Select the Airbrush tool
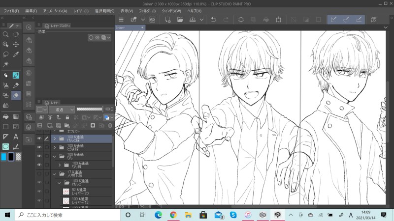 pyautogui.click(x=5, y=85)
